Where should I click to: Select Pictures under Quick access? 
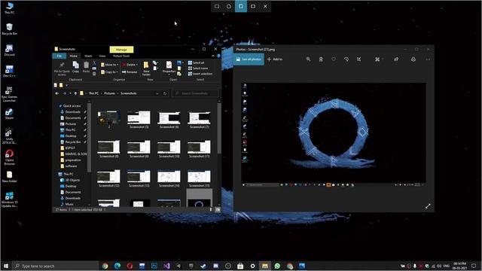coord(71,123)
